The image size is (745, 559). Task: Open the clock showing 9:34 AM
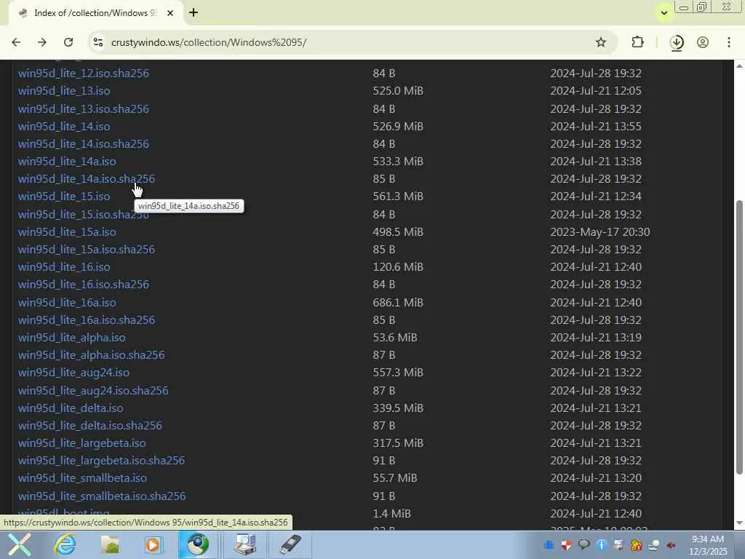708,545
